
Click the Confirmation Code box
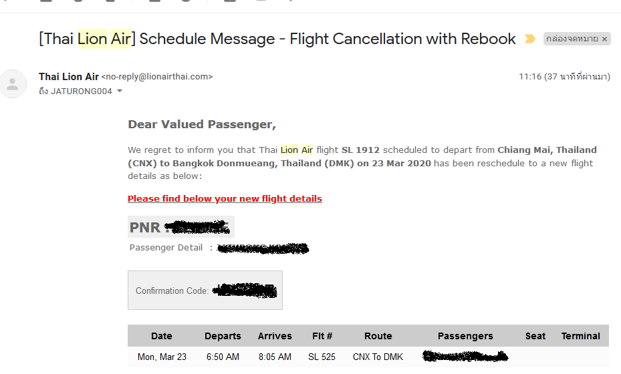pyautogui.click(x=205, y=290)
